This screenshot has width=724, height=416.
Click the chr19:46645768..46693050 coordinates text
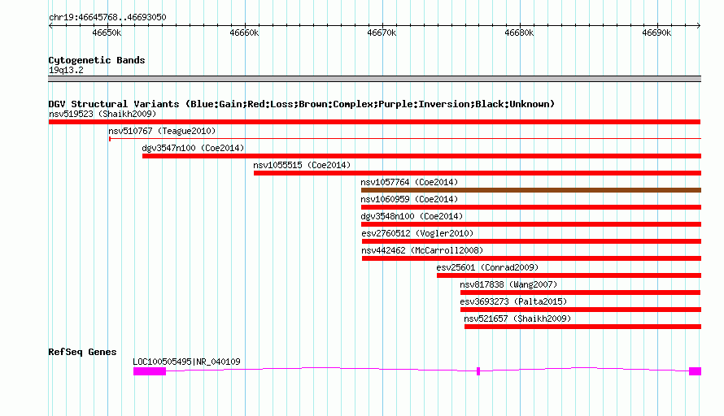[x=107, y=18]
